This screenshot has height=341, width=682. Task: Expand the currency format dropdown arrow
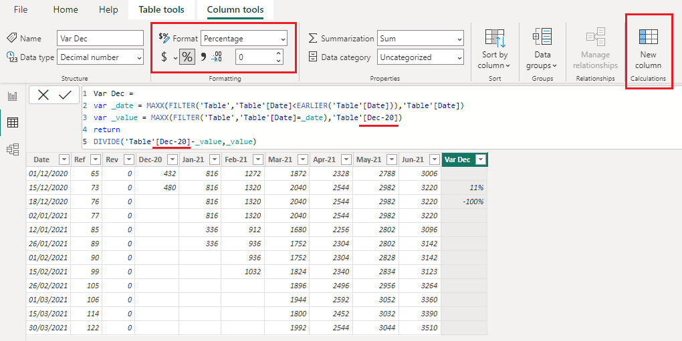tap(175, 57)
